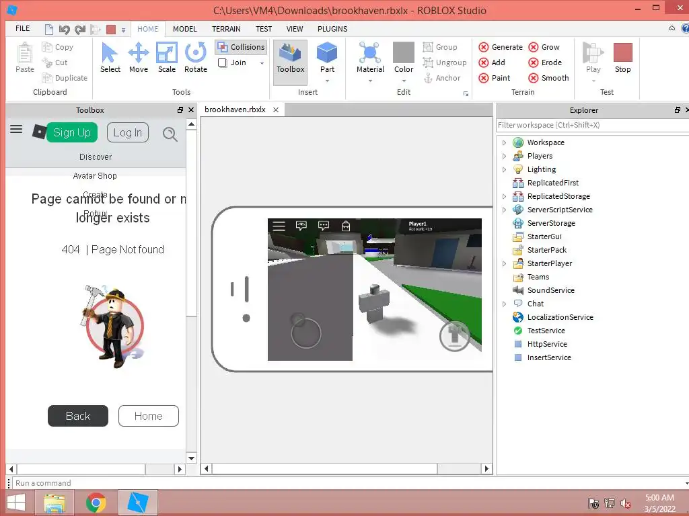The image size is (689, 516).
Task: Activate the Rotate tool
Action: (x=196, y=58)
